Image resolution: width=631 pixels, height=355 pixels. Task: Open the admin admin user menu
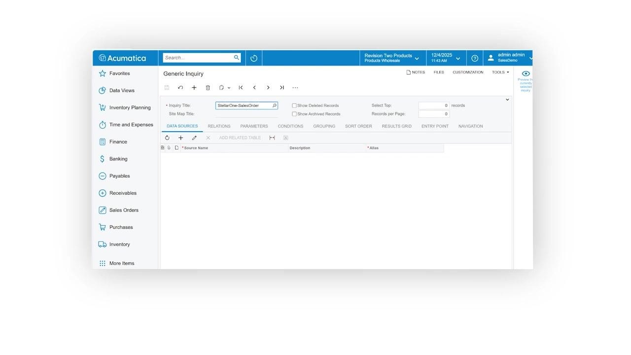coord(508,58)
